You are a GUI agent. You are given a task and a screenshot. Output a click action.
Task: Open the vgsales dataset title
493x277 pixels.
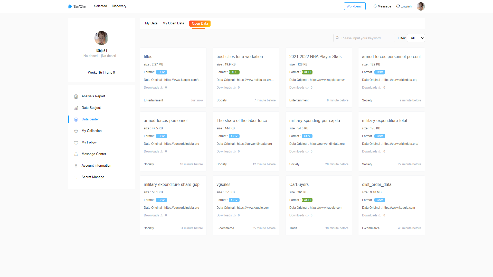click(223, 185)
